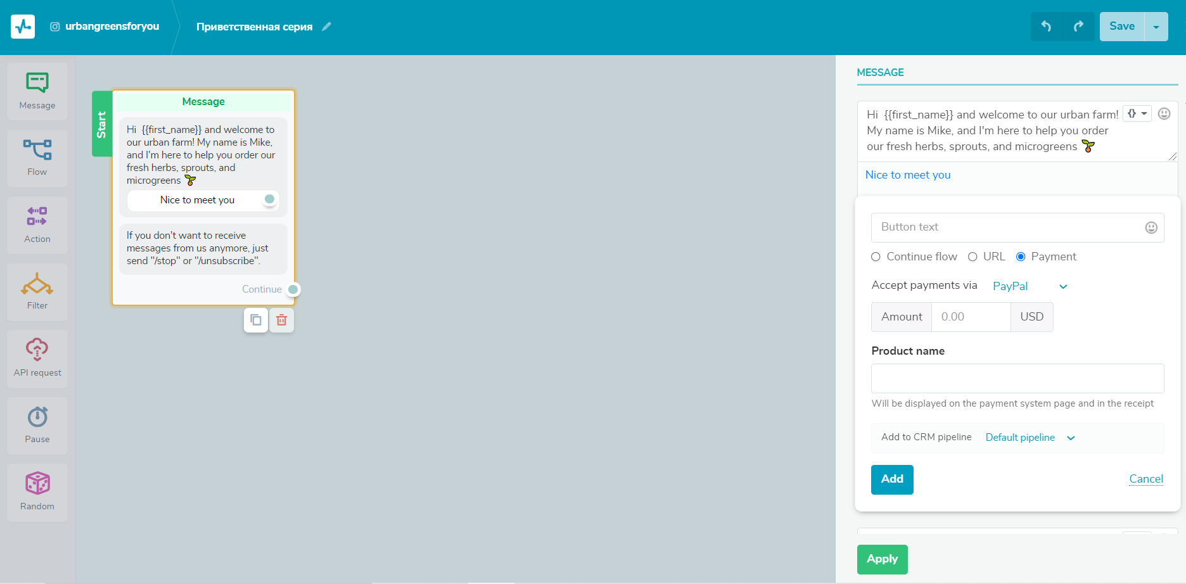Add a Pause element from sidebar
Image resolution: width=1186 pixels, height=584 pixels.
point(37,426)
